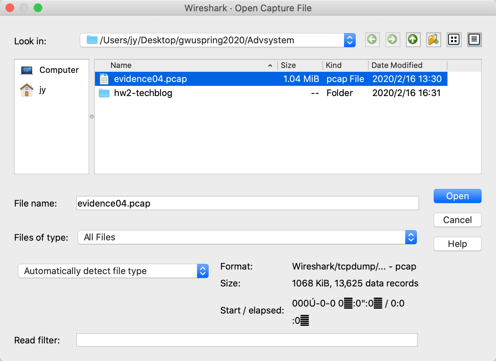Viewport: 496px width, 361px height.
Task: Expand Automatically detect file type dropdown
Action: [x=203, y=271]
